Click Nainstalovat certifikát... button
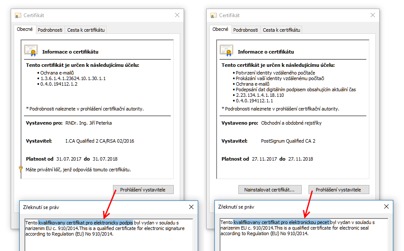Viewport: 404px width, 251px height. pyautogui.click(x=270, y=190)
